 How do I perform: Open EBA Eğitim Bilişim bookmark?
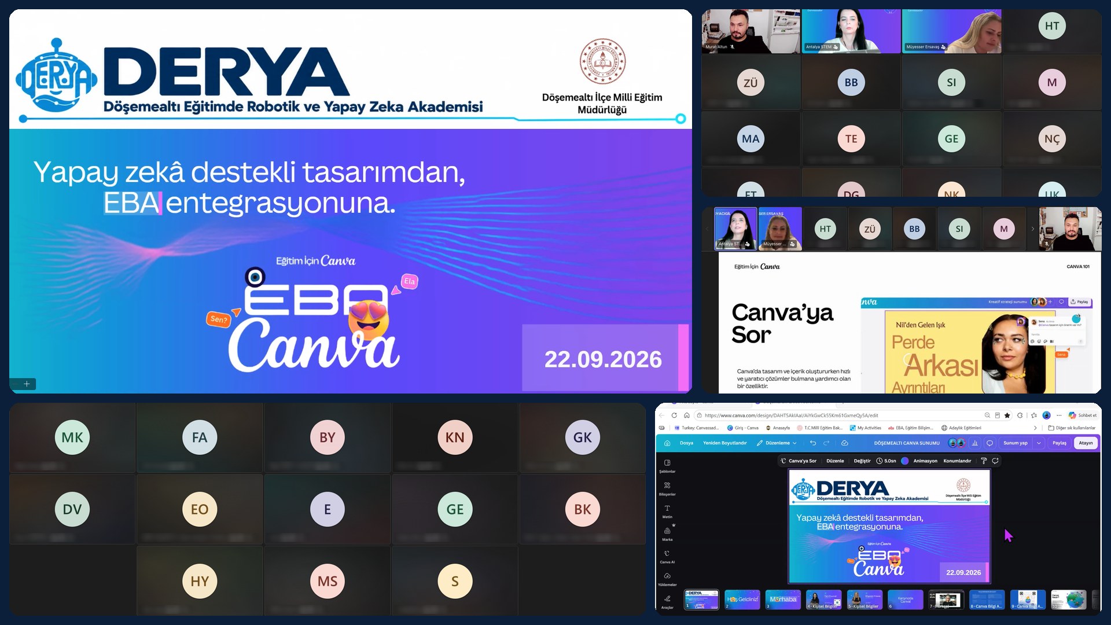coord(911,428)
